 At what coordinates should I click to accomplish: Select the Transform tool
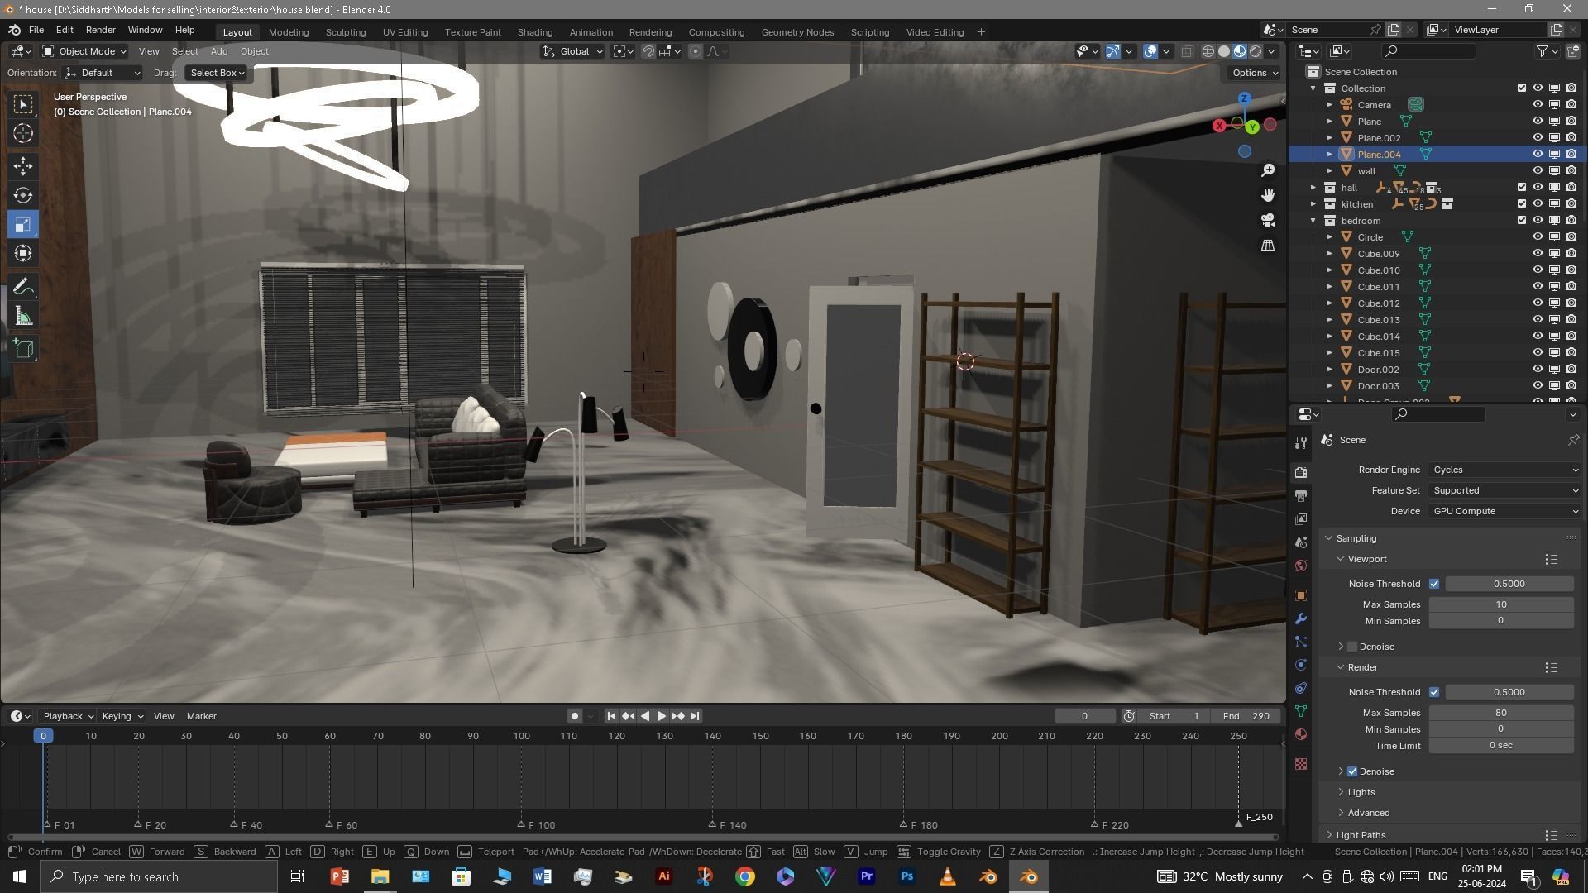pyautogui.click(x=23, y=253)
